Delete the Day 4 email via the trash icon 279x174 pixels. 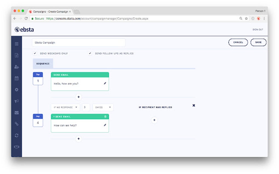pos(106,116)
